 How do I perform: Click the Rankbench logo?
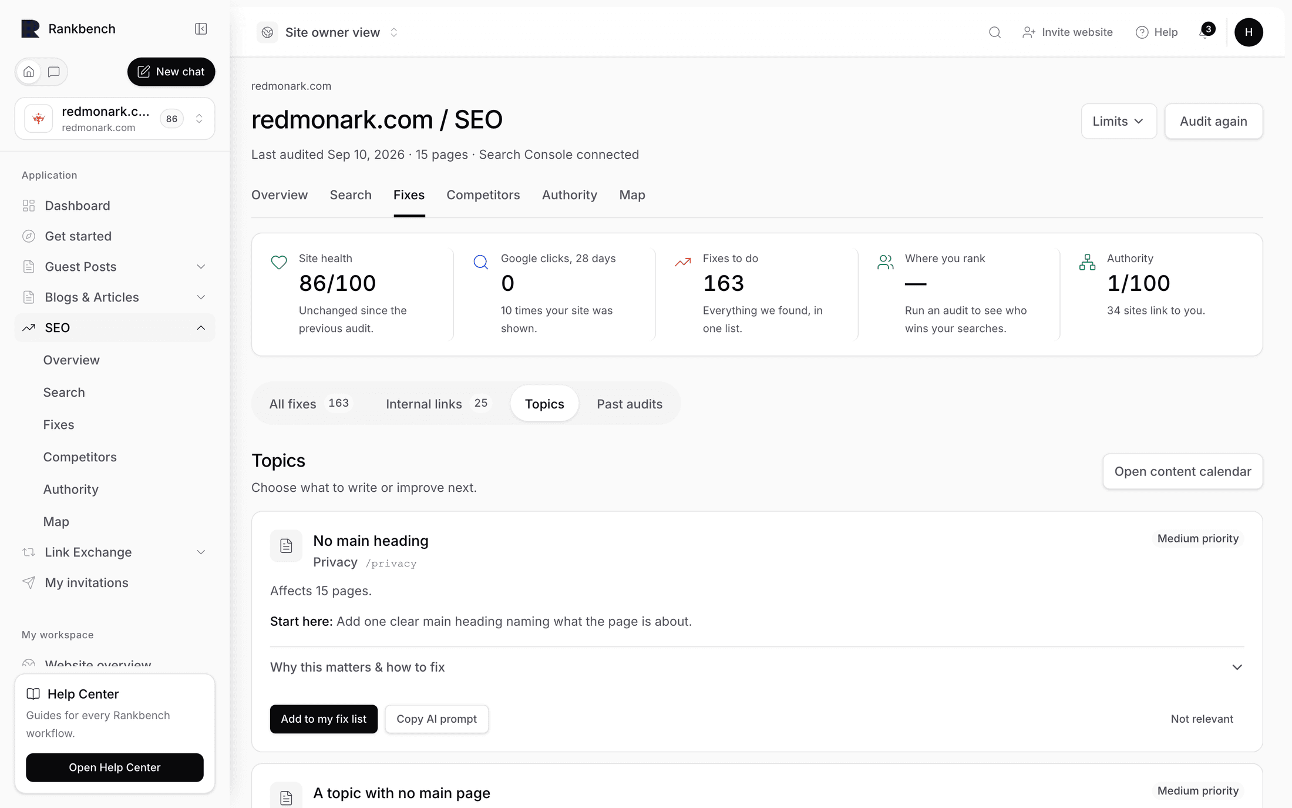[31, 29]
